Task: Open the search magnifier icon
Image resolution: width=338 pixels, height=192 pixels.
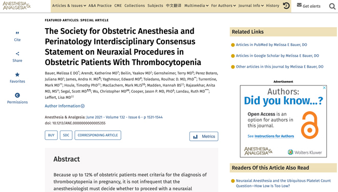Action: (332, 7)
